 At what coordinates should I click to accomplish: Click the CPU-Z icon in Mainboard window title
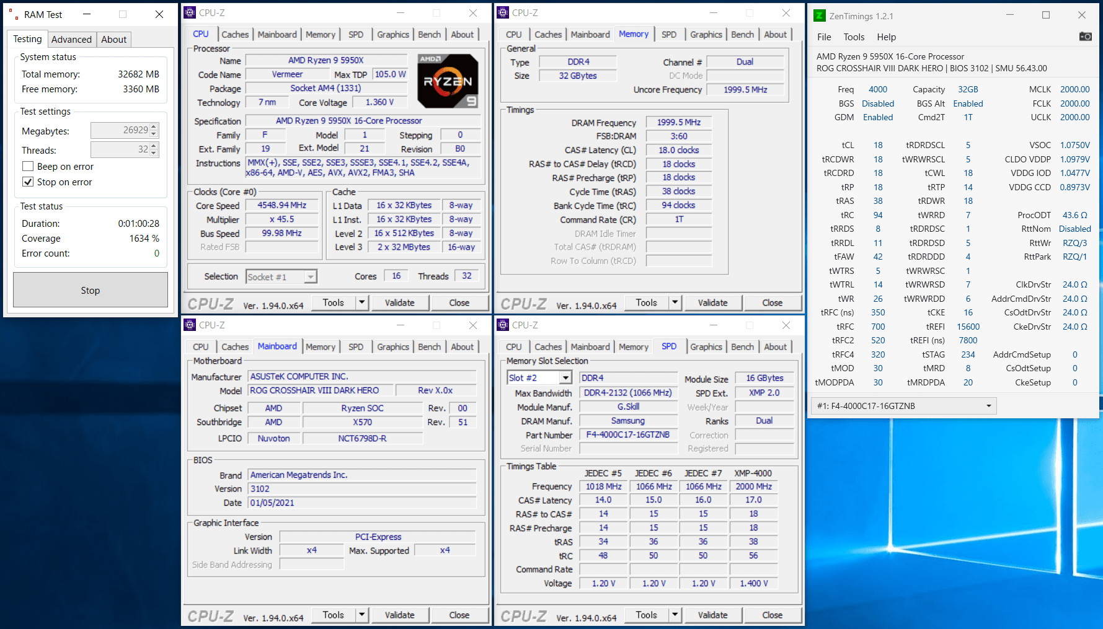pos(190,325)
